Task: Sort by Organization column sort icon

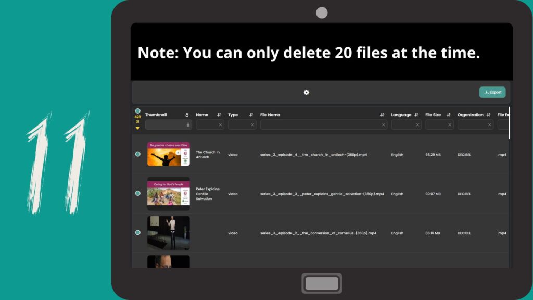Action: coord(488,115)
